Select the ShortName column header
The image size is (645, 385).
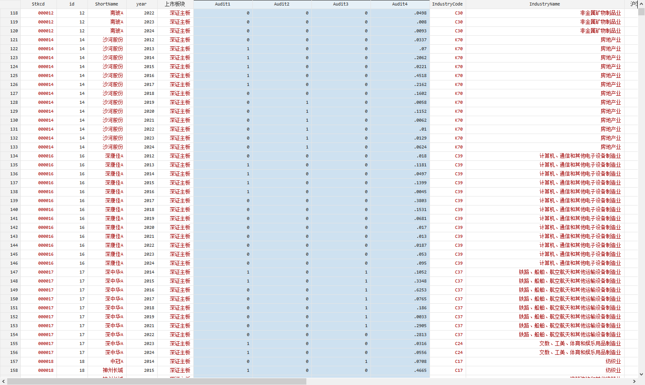(x=107, y=4)
